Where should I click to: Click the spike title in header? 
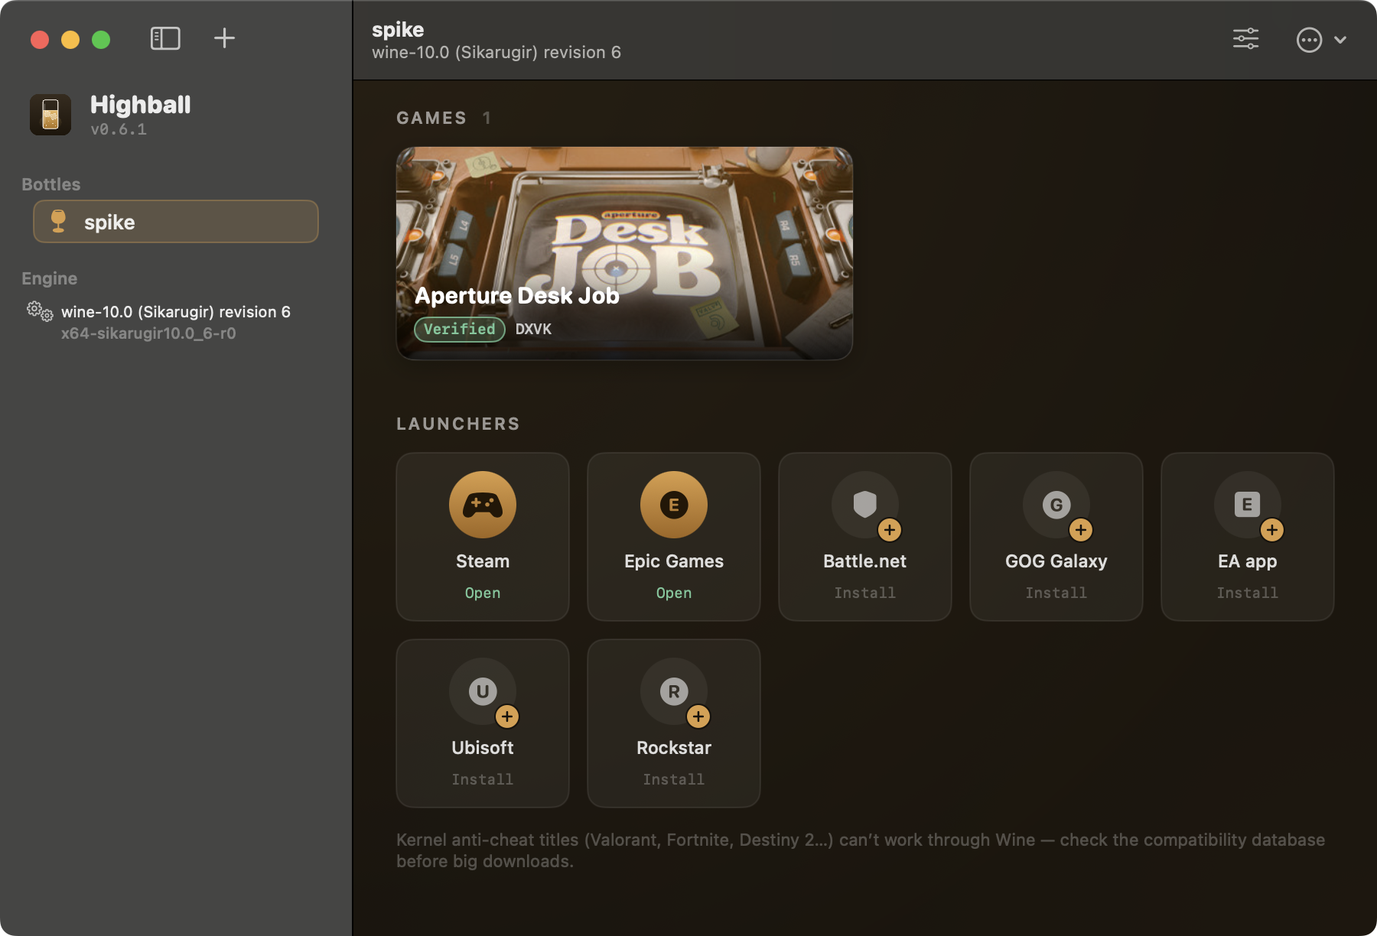point(398,30)
